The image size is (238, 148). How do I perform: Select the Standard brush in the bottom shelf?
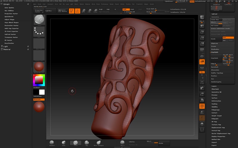[52, 143]
